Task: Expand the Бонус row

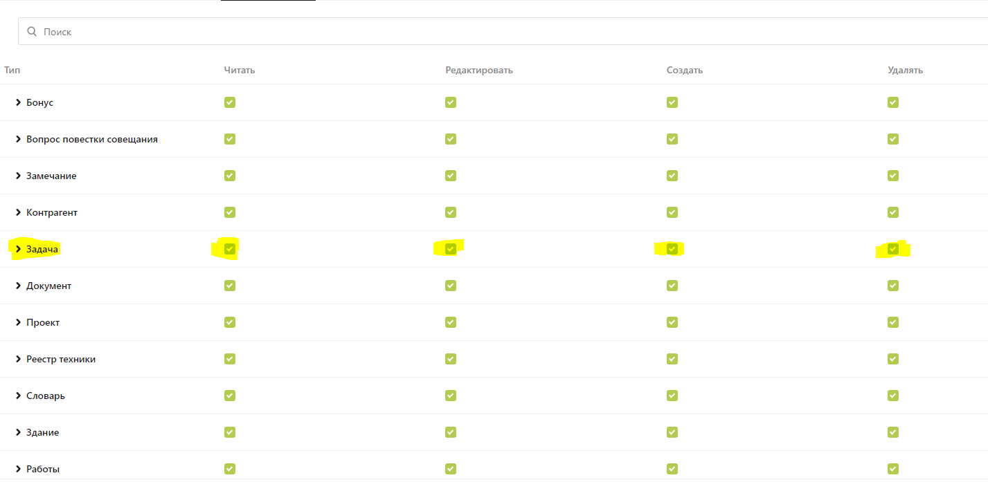Action: click(19, 102)
